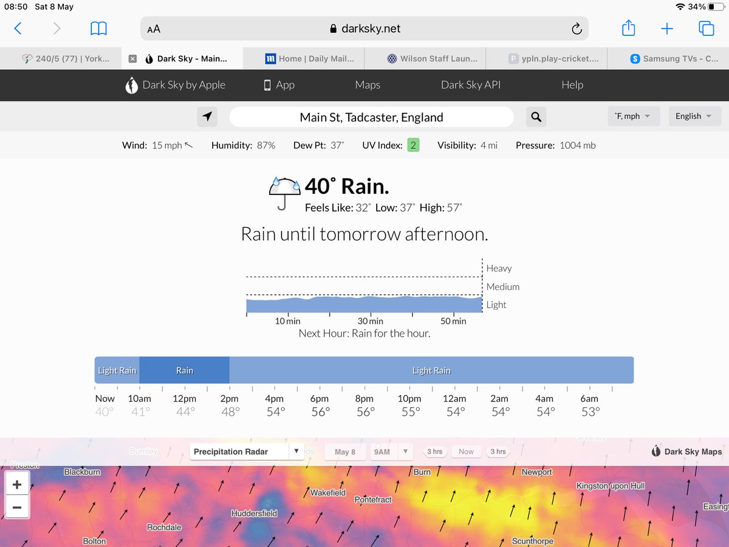
Task: Zoom out on the radar map
Action: point(17,507)
